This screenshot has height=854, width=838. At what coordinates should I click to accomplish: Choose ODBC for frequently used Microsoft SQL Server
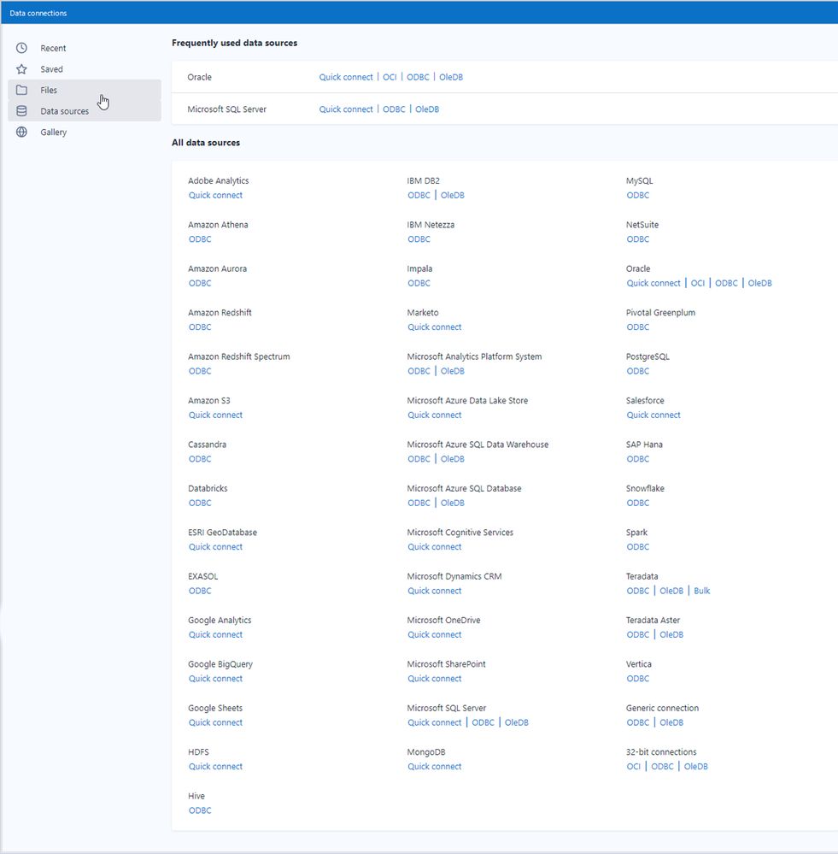point(394,109)
